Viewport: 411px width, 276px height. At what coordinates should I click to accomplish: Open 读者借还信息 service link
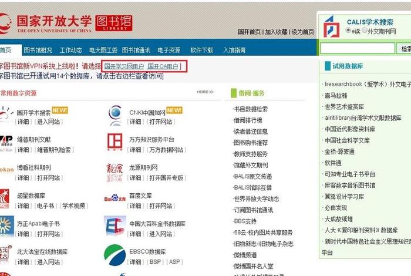[251, 132]
